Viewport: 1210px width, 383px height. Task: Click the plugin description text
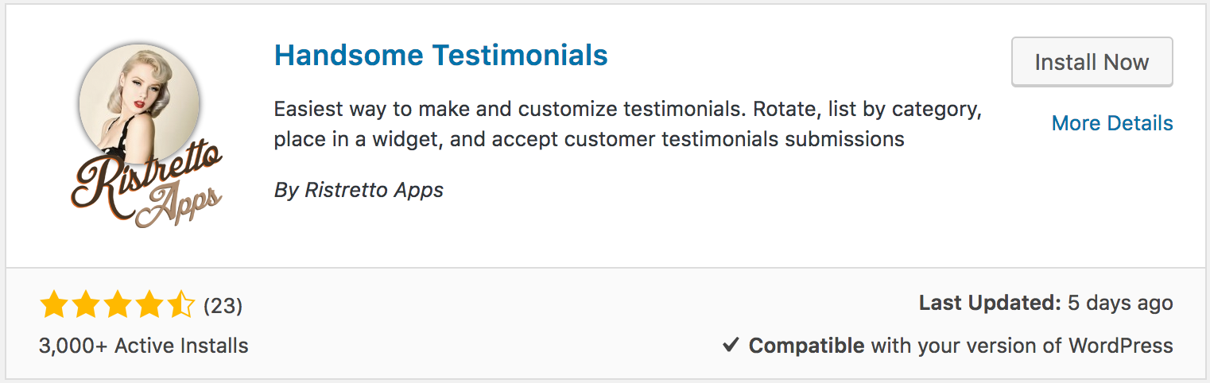pos(629,124)
